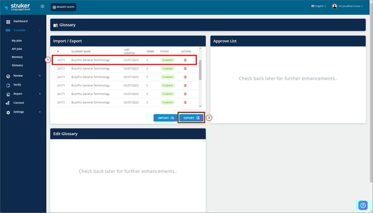Click the Terms column header
This screenshot has width=373, height=213.
pyautogui.click(x=150, y=52)
